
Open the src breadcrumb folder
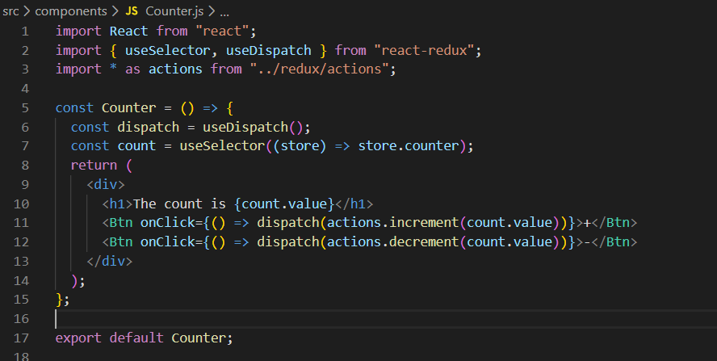(10, 11)
